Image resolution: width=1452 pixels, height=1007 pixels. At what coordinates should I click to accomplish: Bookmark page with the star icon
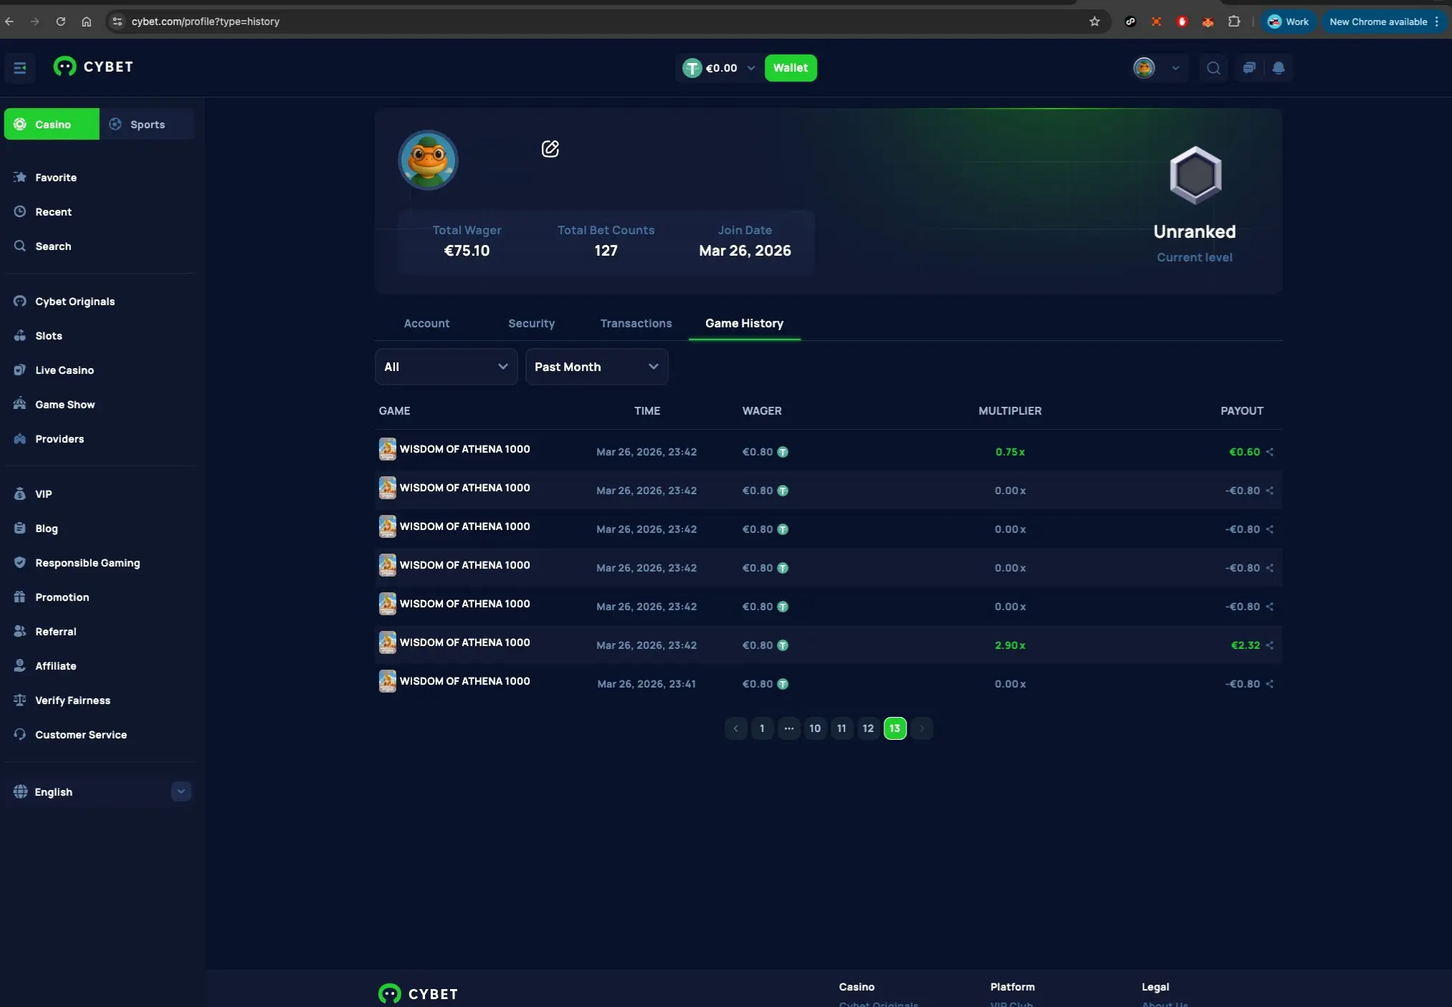point(1094,21)
